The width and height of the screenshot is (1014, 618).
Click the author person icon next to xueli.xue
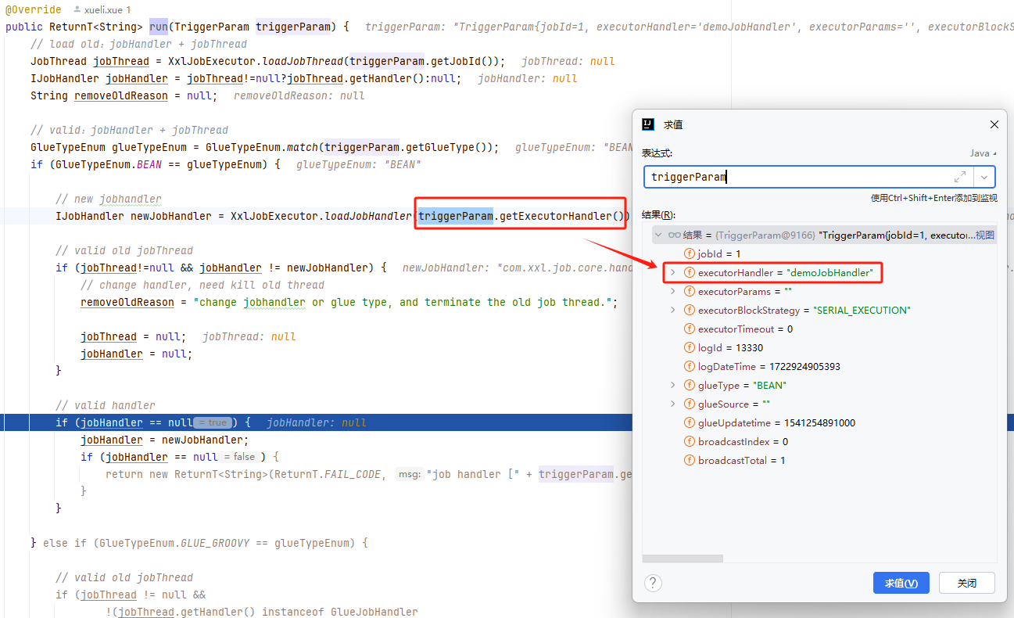coord(77,10)
